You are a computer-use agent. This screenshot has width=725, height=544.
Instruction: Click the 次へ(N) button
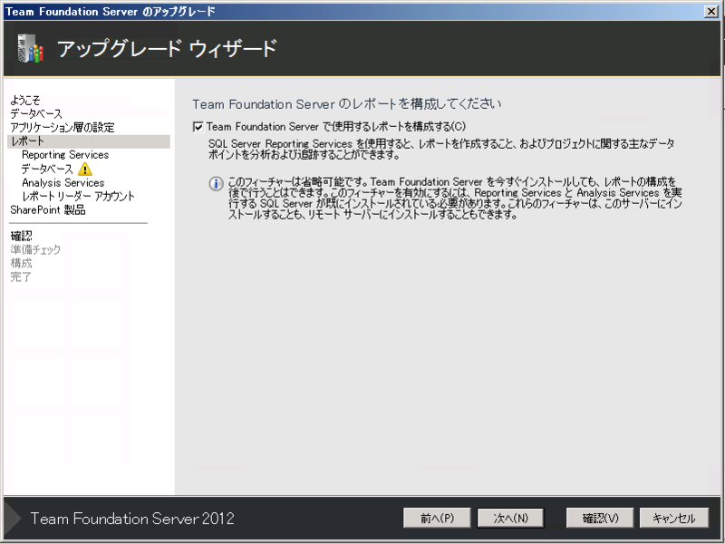(510, 518)
